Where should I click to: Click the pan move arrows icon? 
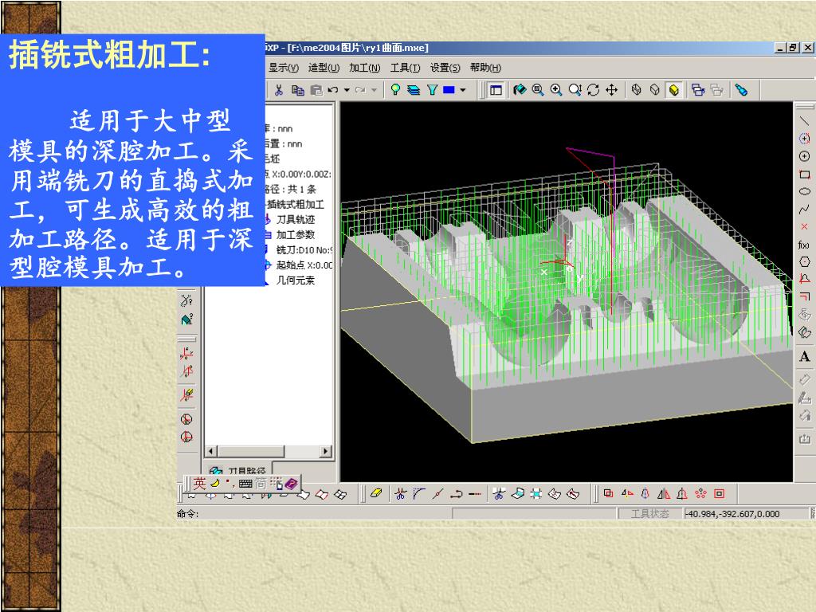coord(612,90)
